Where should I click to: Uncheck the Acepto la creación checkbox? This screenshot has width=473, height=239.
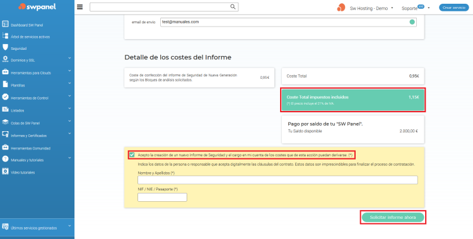(132, 154)
